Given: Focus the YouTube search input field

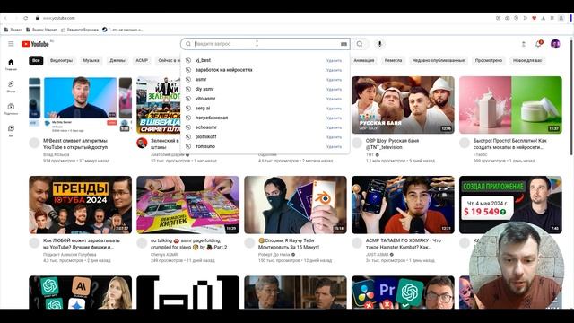Looking at the screenshot, I should (x=266, y=44).
